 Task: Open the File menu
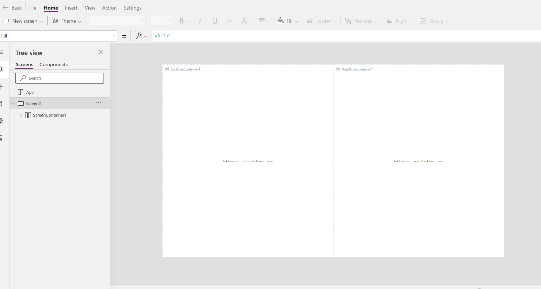33,8
